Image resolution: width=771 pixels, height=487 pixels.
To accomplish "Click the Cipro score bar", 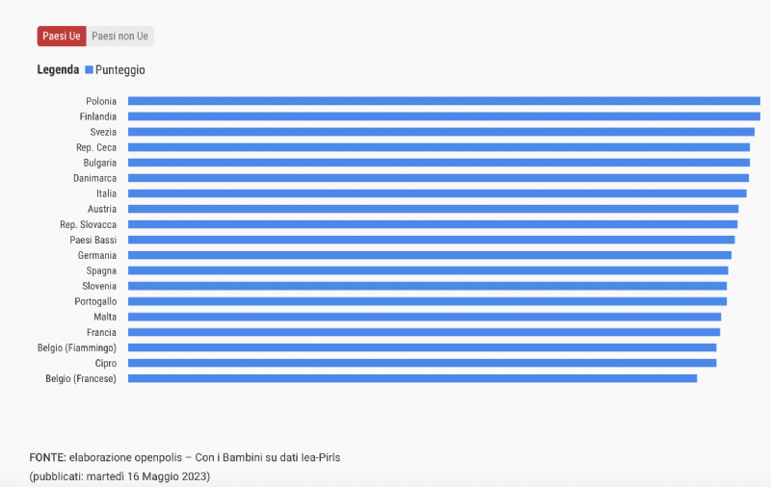I will click(422, 363).
